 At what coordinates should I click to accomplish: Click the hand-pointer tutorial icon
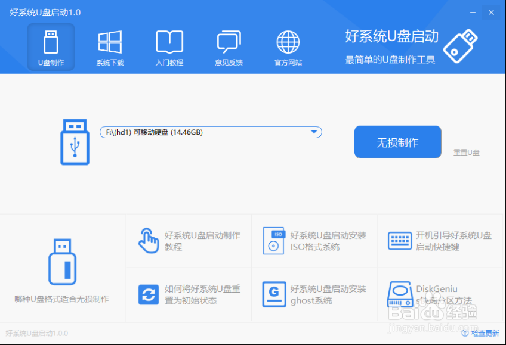(149, 241)
